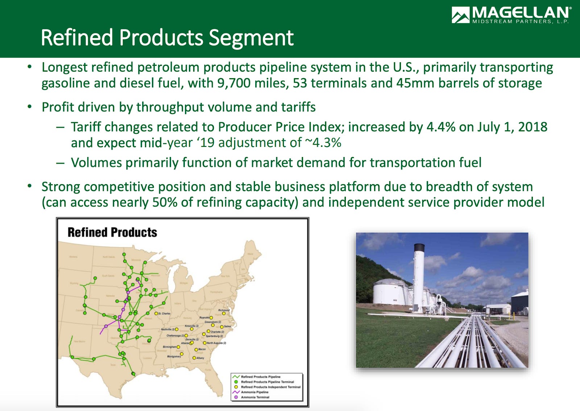580x411 pixels.
Task: Click the green terminal dot in legend
Action: click(236, 382)
